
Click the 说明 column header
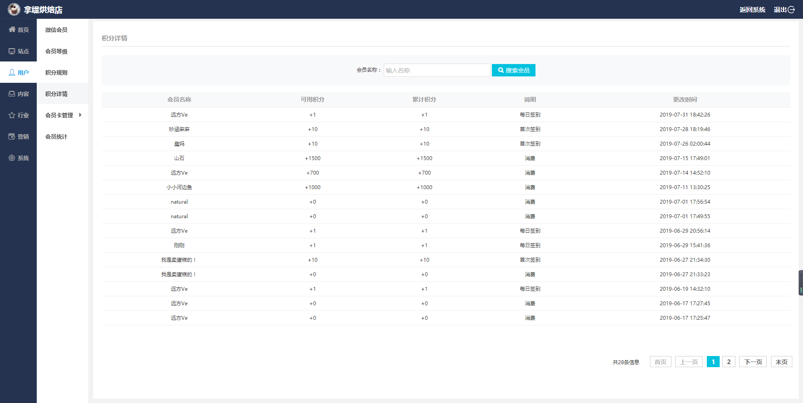(x=530, y=99)
